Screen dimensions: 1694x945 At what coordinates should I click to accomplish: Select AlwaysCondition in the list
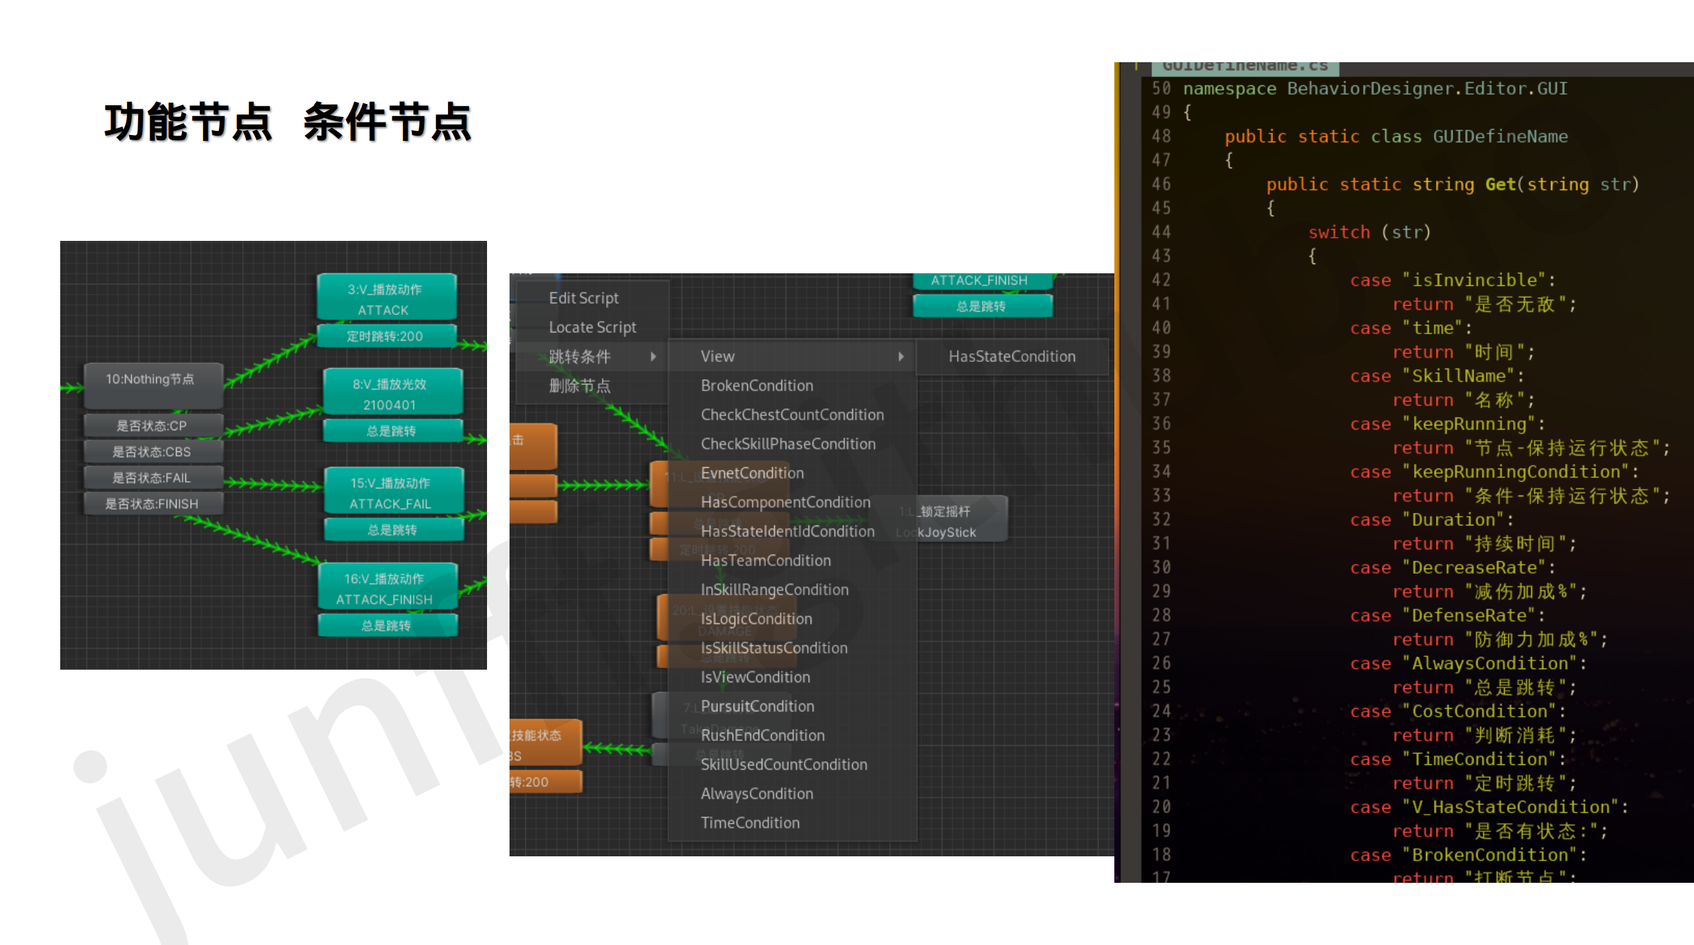757,793
